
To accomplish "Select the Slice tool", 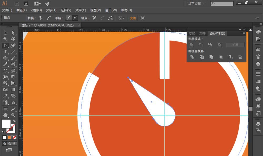I will tap(13, 109).
